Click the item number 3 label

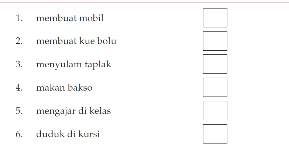19,64
